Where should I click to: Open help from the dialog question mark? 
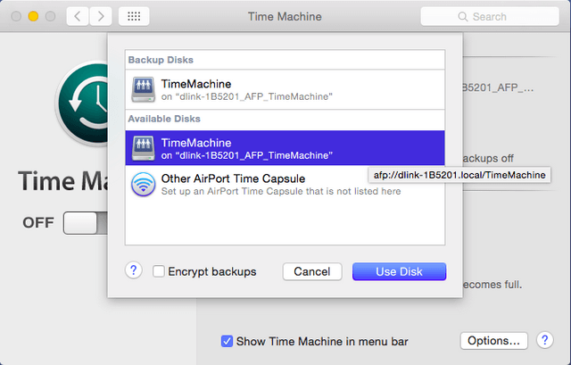click(133, 270)
